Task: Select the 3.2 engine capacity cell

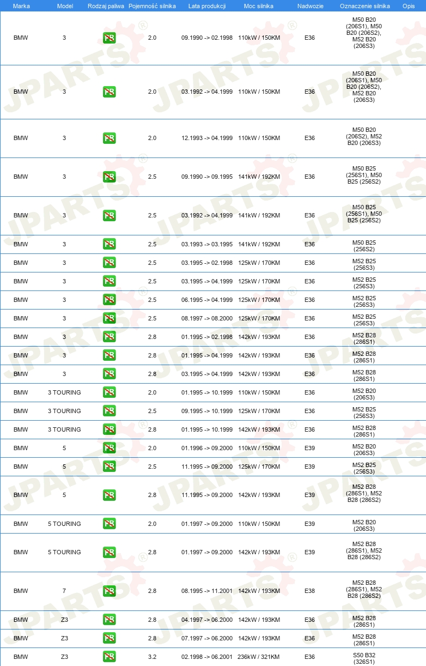Action: tap(152, 657)
